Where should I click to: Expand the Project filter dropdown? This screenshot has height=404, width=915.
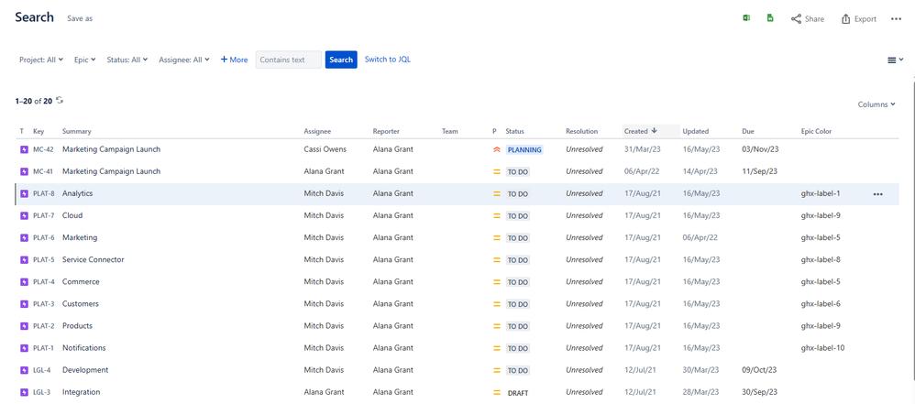pos(41,60)
